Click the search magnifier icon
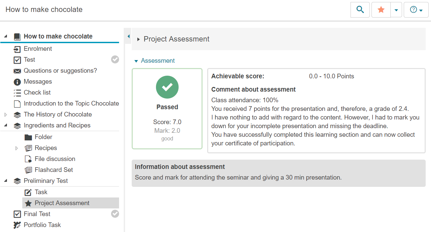Viewport: 431px width, 232px height. pos(360,10)
